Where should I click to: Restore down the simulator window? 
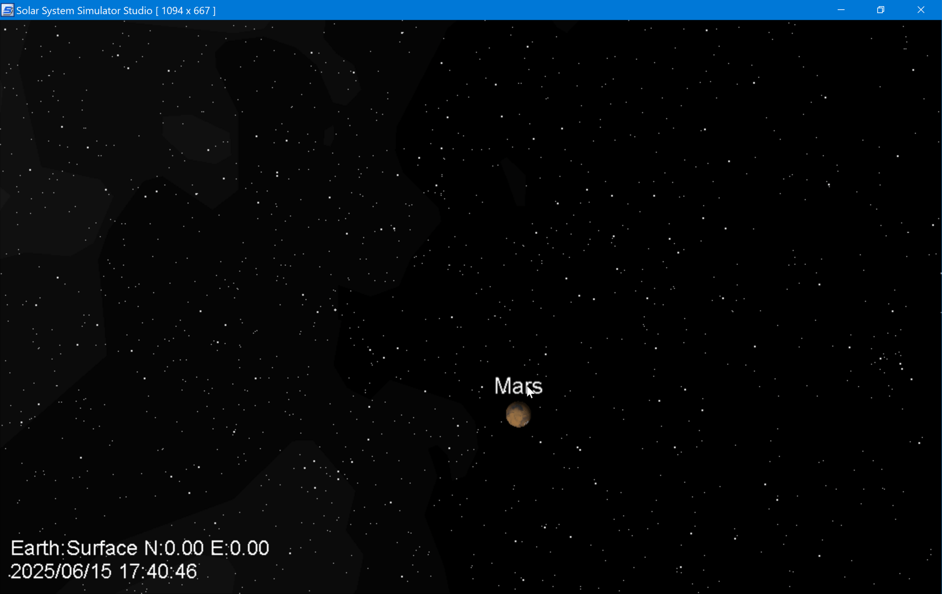pos(880,10)
